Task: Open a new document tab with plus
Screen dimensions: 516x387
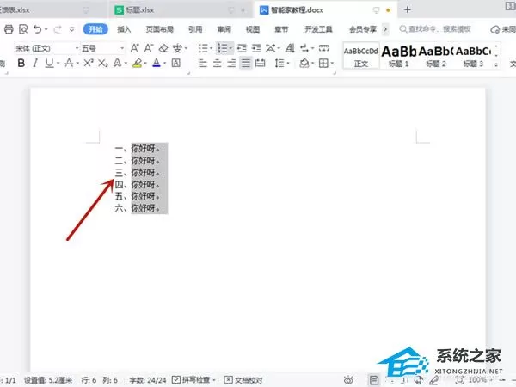Action: click(408, 9)
